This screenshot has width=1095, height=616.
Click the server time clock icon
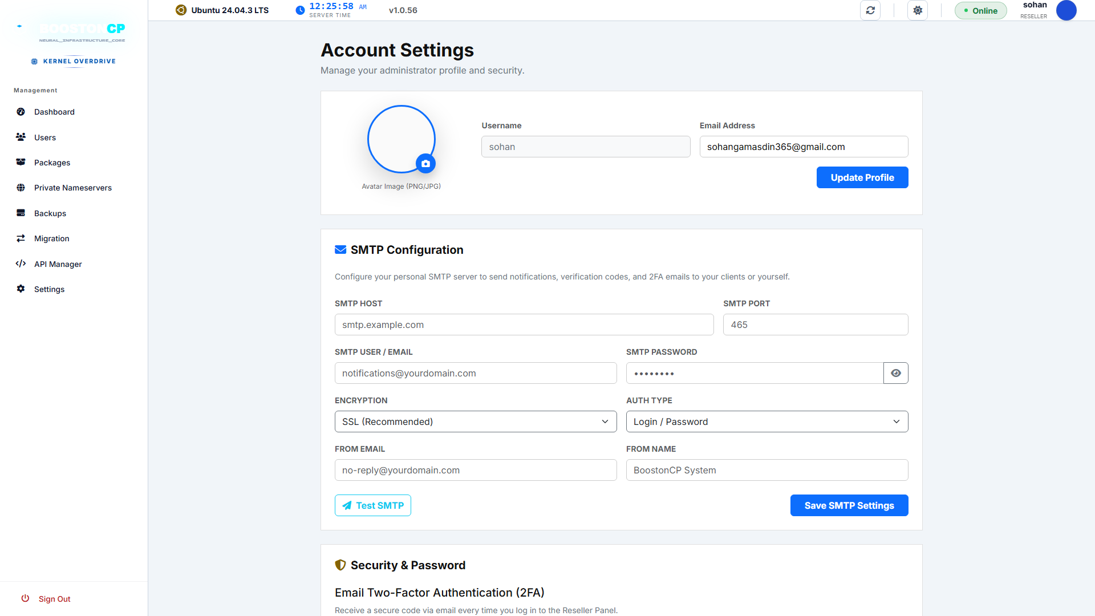point(300,10)
